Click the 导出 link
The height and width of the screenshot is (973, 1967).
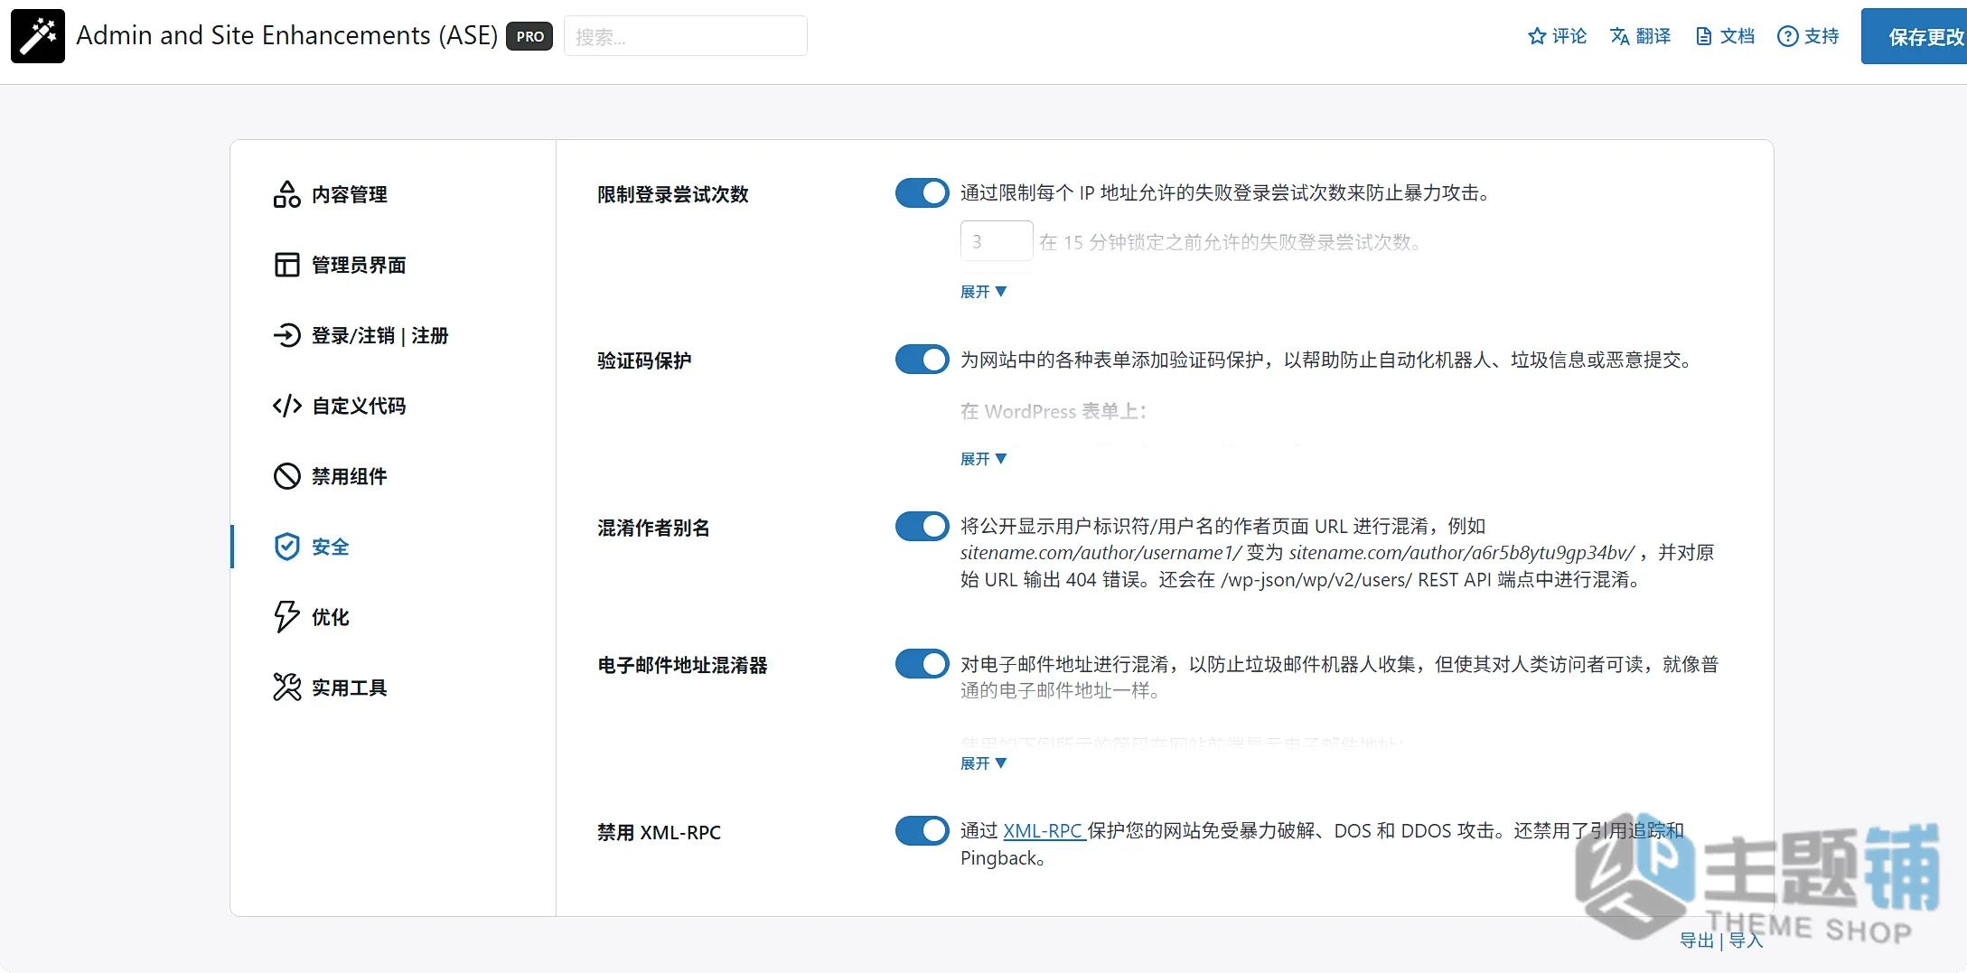tap(1697, 940)
